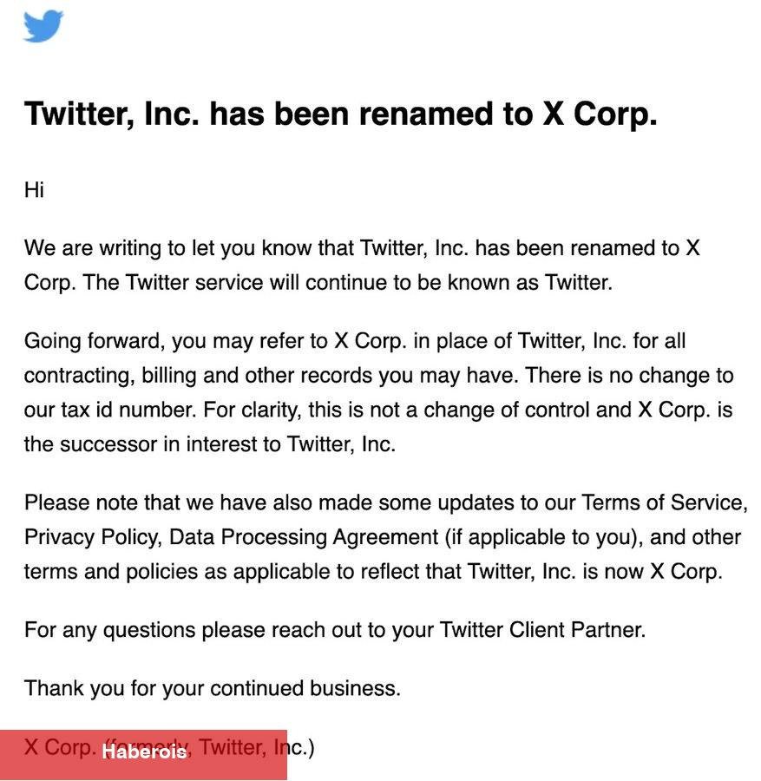Click the white 'Haberois' watermark label
761x781 pixels.
(x=144, y=751)
